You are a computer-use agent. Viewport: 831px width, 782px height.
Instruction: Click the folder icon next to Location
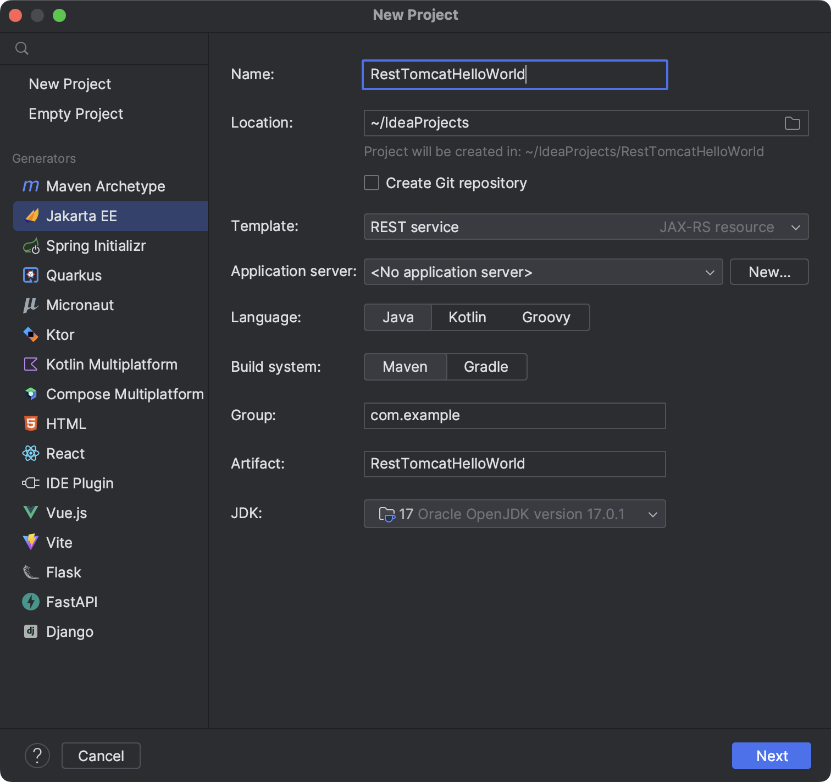coord(792,123)
